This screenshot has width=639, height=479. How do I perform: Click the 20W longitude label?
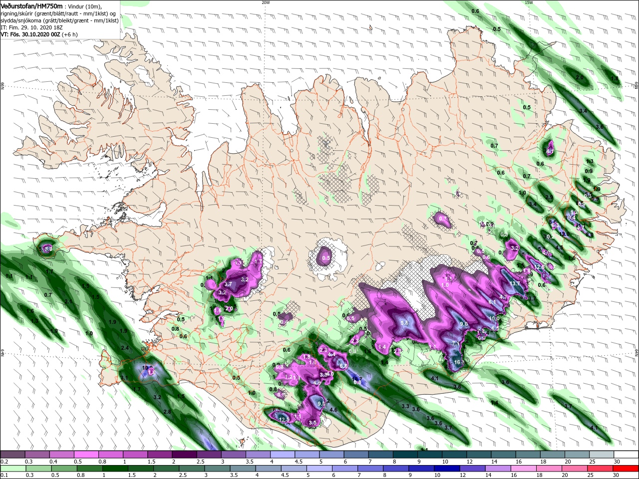coord(266,2)
